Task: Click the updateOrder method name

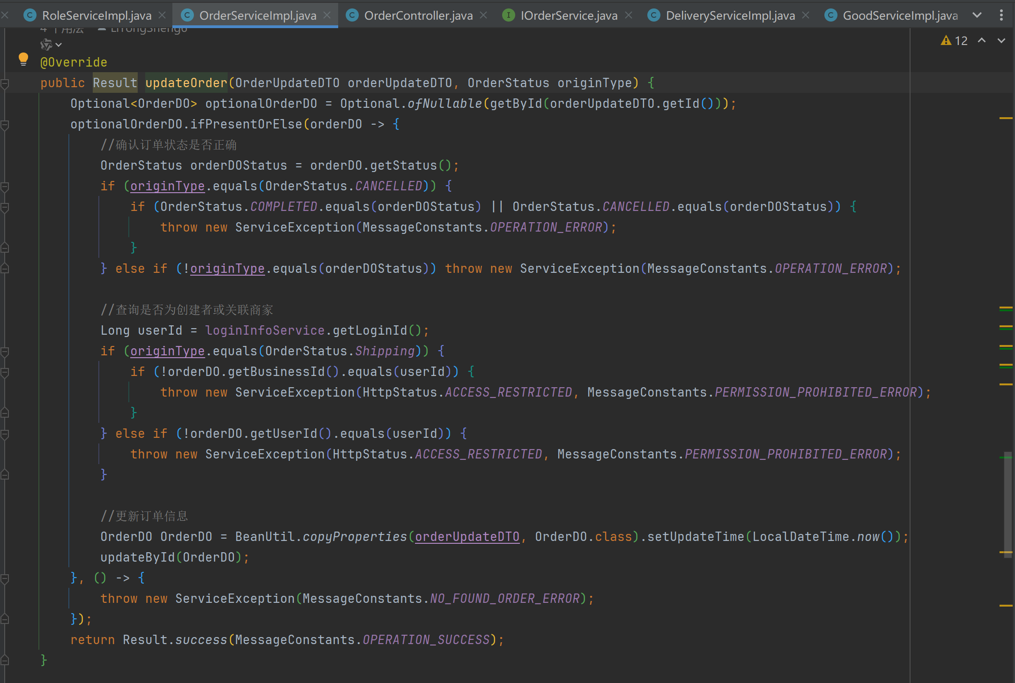Action: point(186,83)
